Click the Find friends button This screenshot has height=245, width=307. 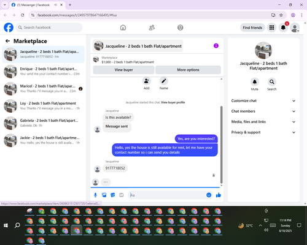(x=252, y=28)
